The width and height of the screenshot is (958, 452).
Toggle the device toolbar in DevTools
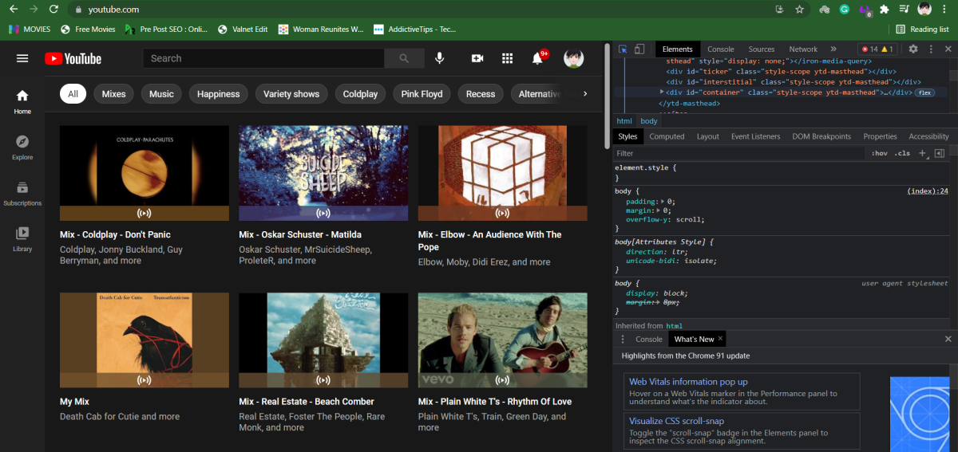(x=640, y=49)
